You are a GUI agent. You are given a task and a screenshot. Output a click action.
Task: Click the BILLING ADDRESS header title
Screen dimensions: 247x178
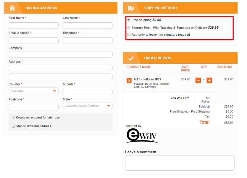pos(41,8)
